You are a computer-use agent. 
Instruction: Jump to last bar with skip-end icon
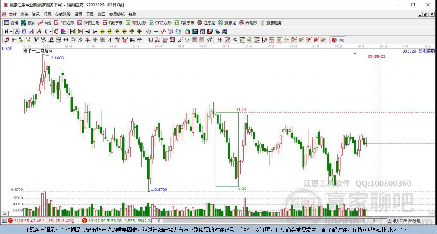(80, 32)
